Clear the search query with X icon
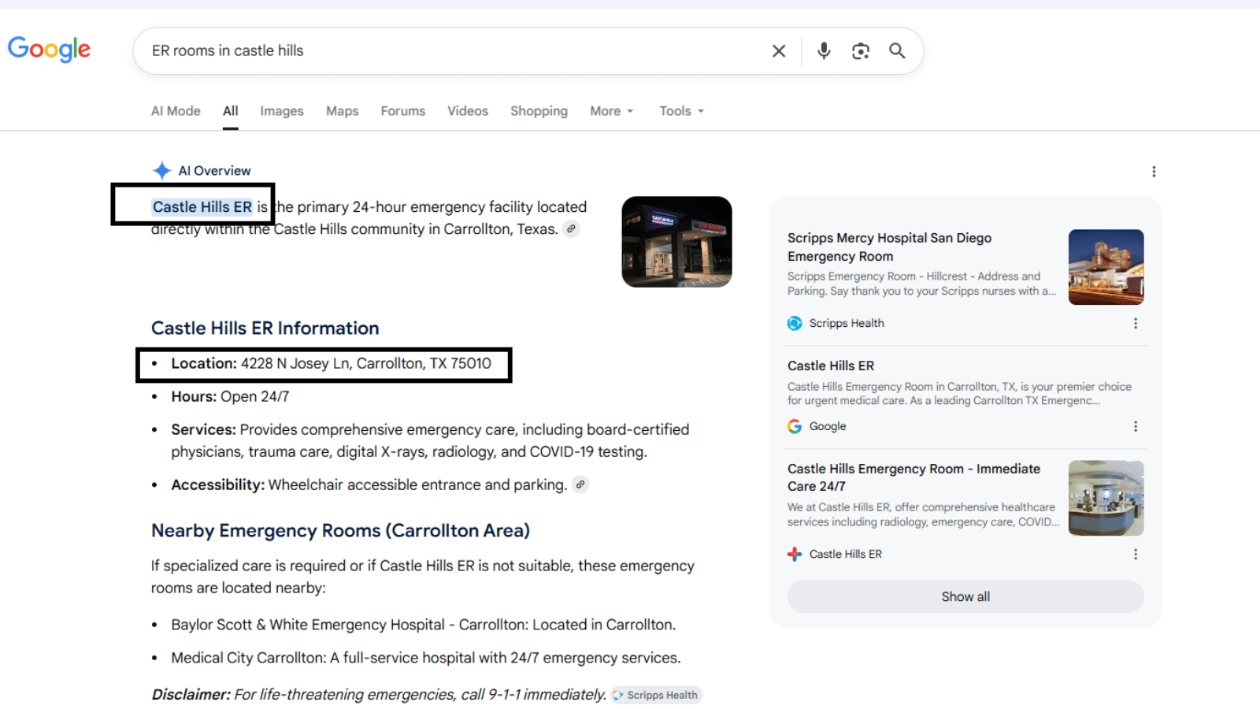1260x709 pixels. [x=779, y=51]
